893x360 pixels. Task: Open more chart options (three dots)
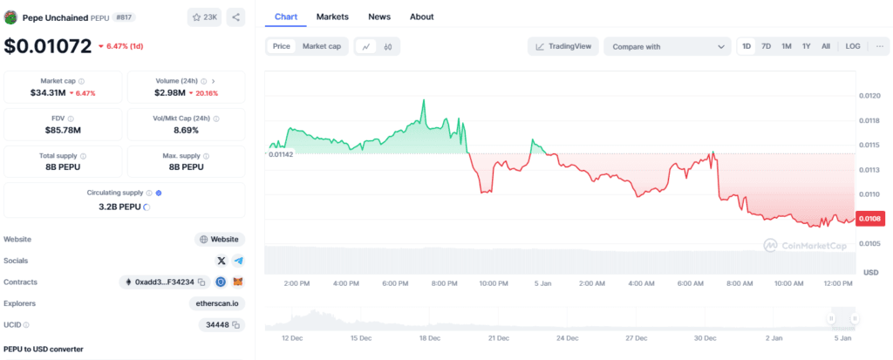pos(880,46)
